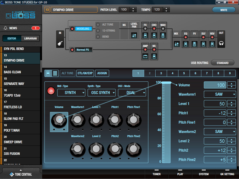Switch to list view layout icon
The width and height of the screenshot is (239, 179).
pyautogui.click(x=55, y=73)
